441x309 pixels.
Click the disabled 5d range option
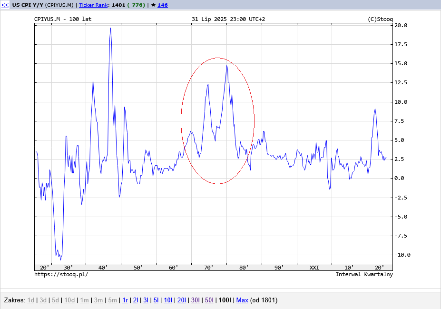55,300
